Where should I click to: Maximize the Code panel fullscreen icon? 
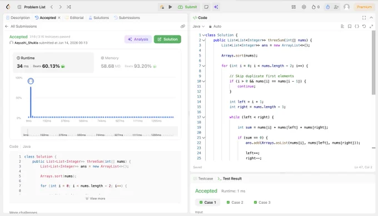(x=364, y=18)
